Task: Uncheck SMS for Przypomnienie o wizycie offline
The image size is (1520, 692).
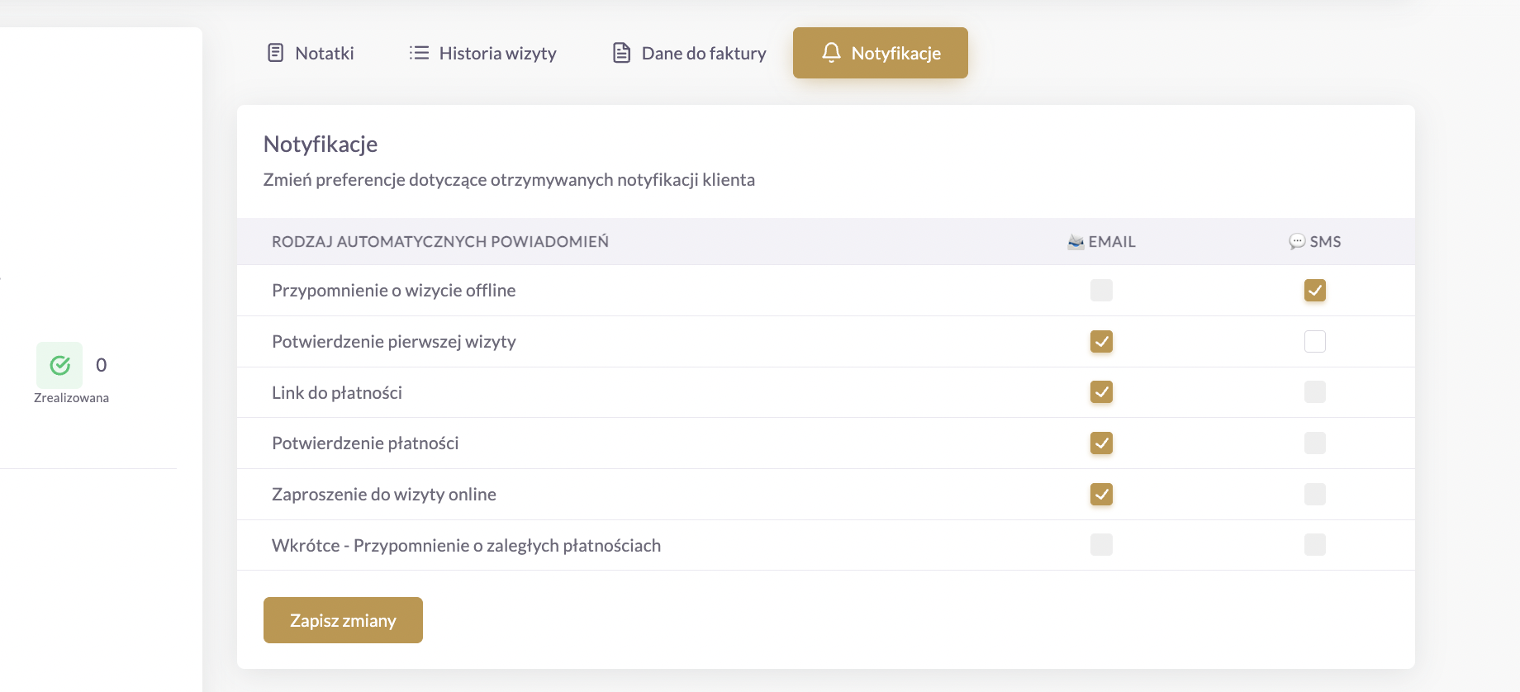Action: (1315, 291)
